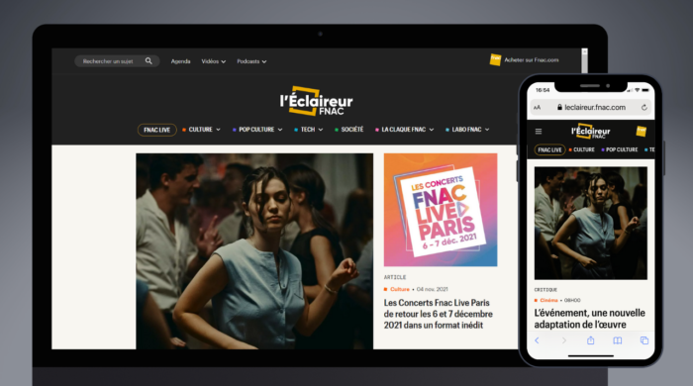Click the '04 nov. 2021' date text
The height and width of the screenshot is (386, 693).
click(432, 289)
